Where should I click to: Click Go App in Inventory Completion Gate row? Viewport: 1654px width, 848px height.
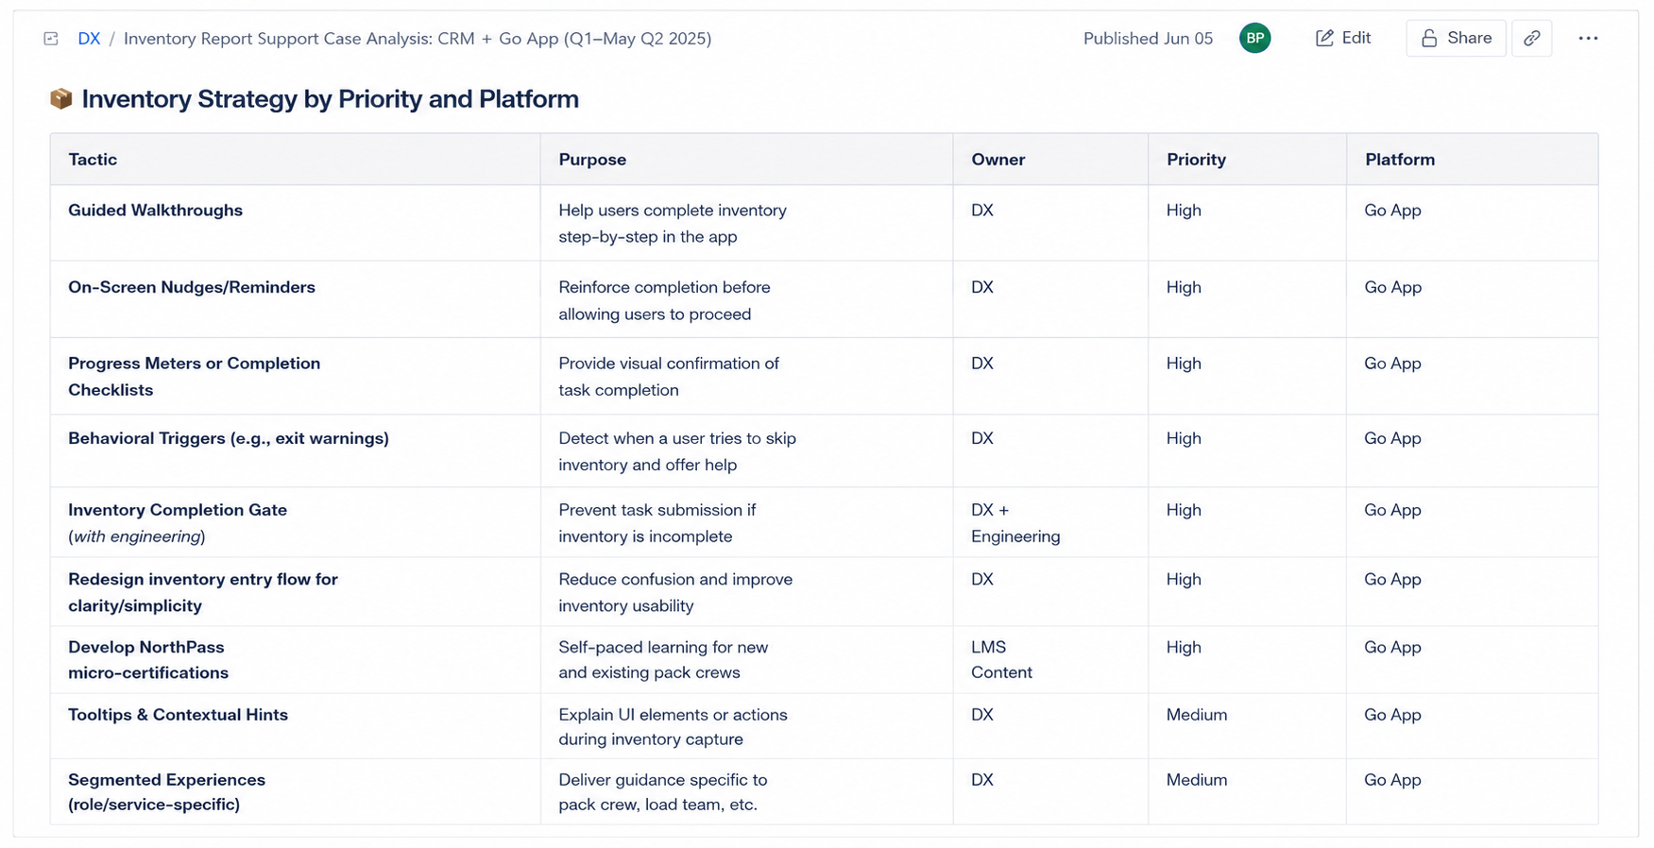click(1472, 522)
